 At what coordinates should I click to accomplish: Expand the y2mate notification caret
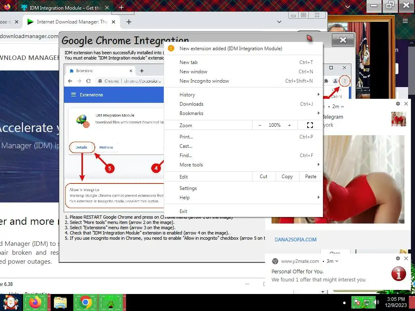point(337,261)
